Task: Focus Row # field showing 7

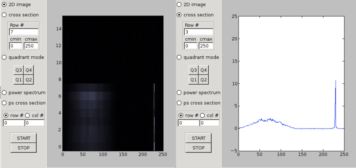Action: tap(24, 32)
